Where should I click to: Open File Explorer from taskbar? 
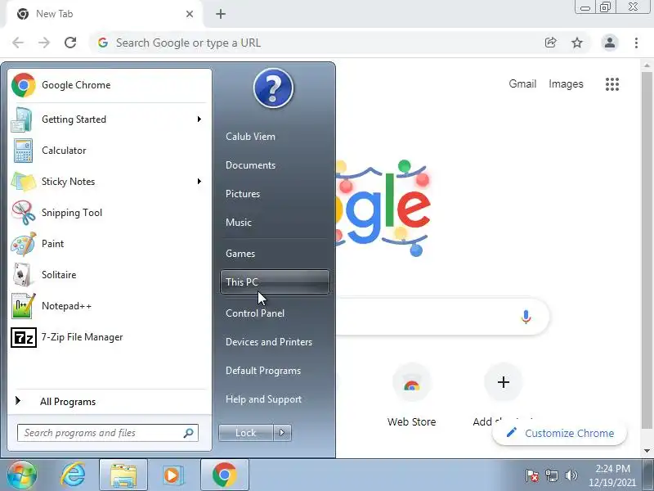coord(123,475)
